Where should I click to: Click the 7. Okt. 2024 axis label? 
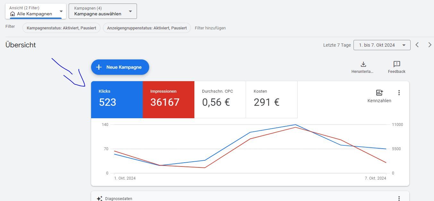pos(375,178)
